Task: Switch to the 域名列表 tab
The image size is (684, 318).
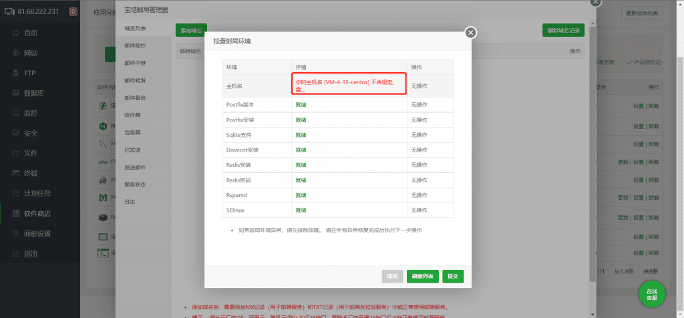Action: point(135,29)
